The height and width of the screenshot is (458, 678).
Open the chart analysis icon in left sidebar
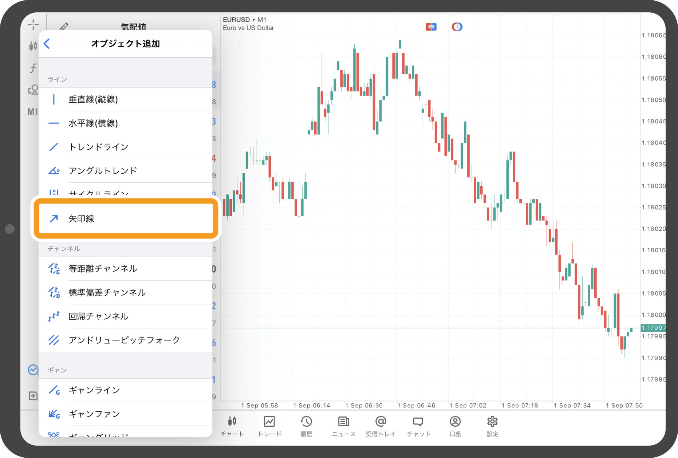point(33,370)
